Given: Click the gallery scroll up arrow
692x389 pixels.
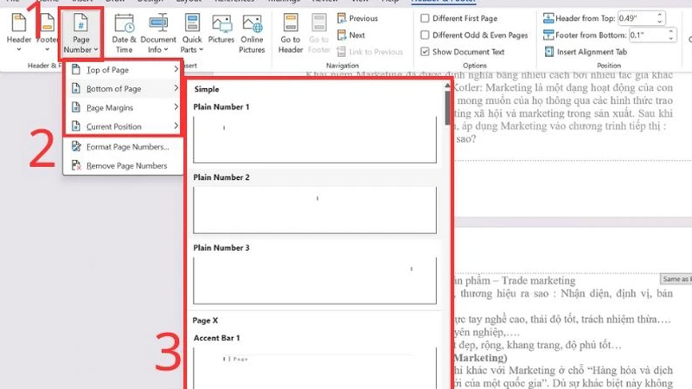Looking at the screenshot, I should [447, 86].
